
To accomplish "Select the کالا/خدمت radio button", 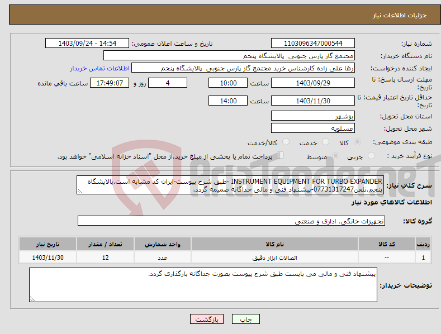I will [286, 142].
